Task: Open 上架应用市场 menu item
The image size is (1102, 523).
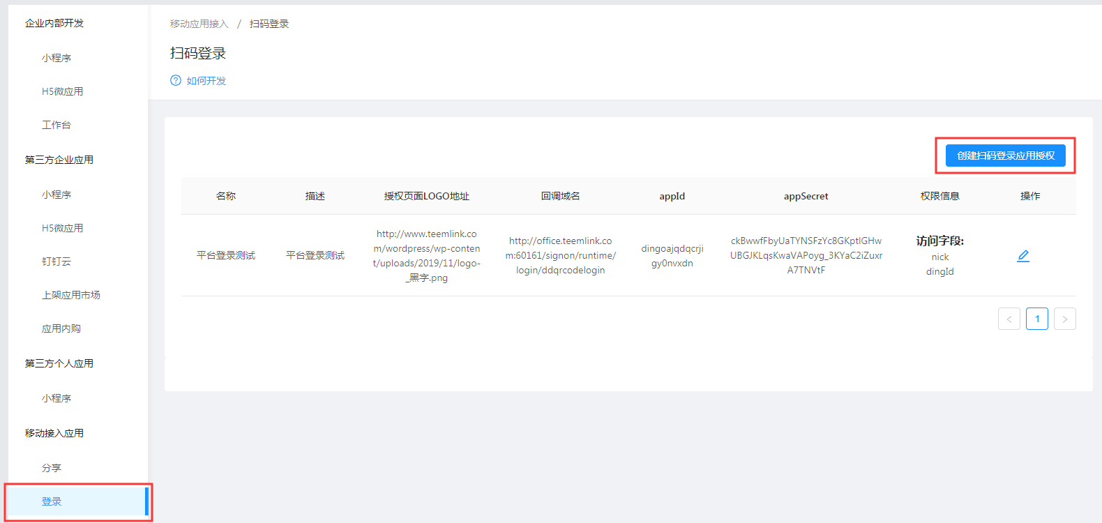Action: (x=71, y=295)
